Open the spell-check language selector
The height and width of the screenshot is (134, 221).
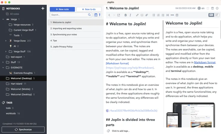point(201,8)
